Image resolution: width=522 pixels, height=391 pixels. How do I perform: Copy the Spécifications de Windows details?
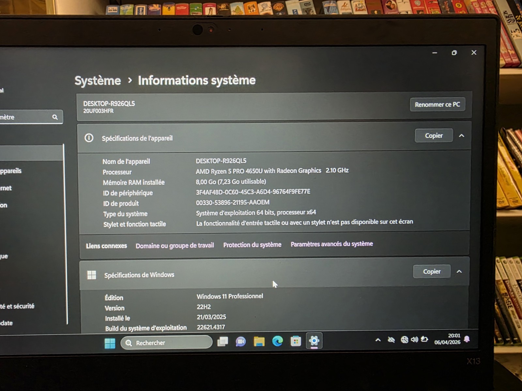[432, 271]
